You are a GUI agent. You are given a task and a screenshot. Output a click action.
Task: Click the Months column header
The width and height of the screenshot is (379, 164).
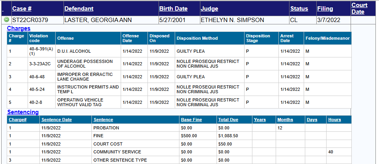(285, 120)
